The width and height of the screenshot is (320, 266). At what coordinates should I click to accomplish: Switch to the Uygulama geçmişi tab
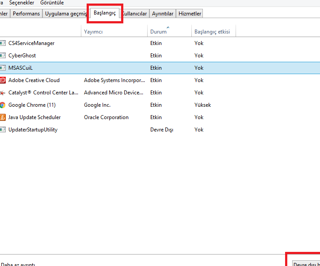pyautogui.click(x=65, y=14)
